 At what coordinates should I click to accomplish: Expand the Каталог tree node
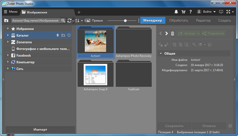pos(8,35)
